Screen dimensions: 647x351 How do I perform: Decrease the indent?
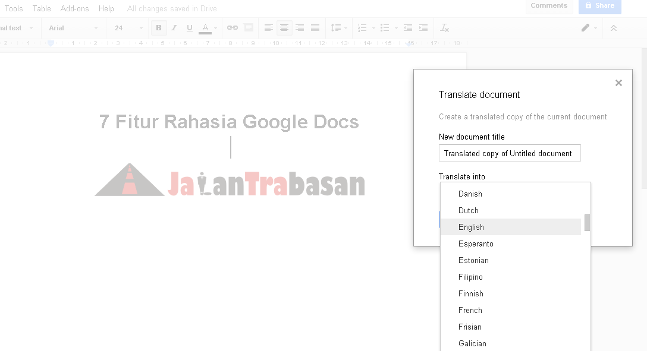pyautogui.click(x=408, y=28)
